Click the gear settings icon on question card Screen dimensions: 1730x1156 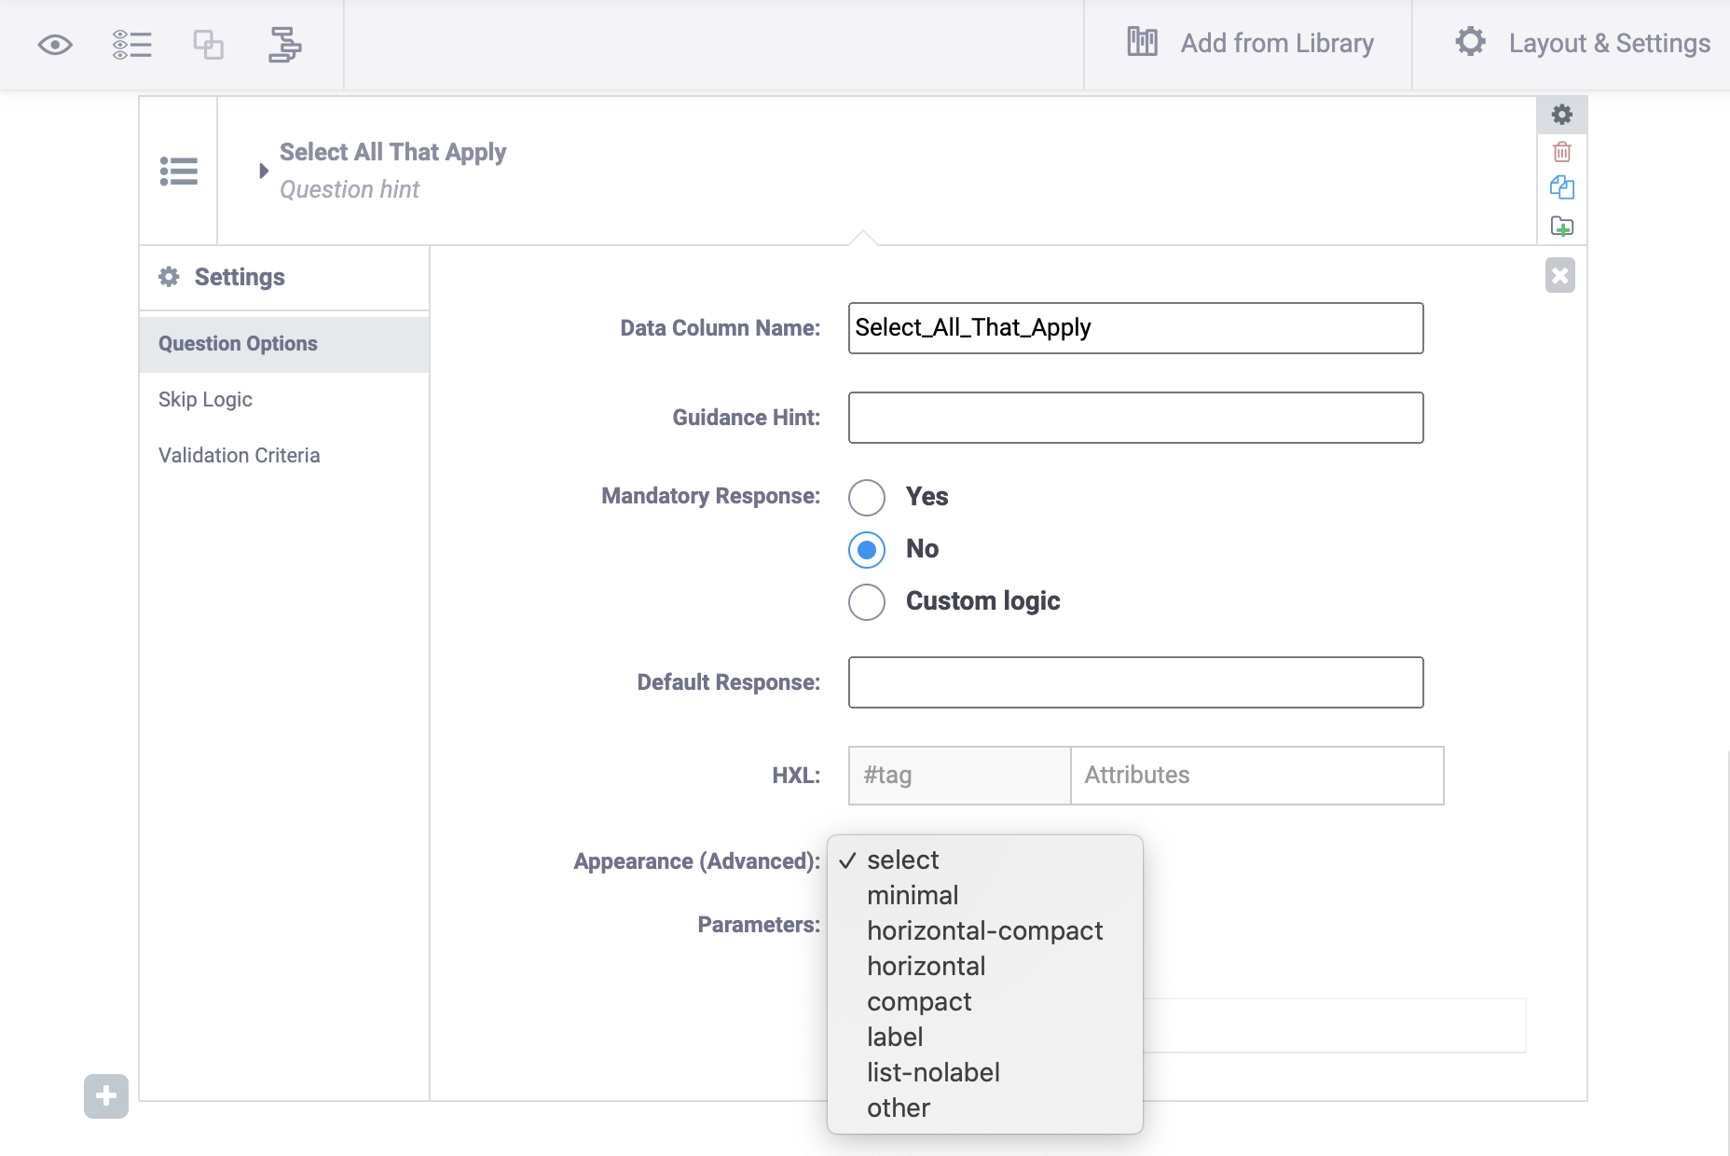(x=1562, y=115)
